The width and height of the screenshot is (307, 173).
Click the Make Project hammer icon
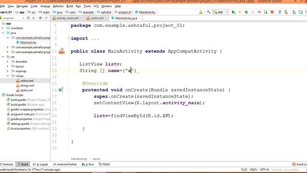tap(209, 12)
